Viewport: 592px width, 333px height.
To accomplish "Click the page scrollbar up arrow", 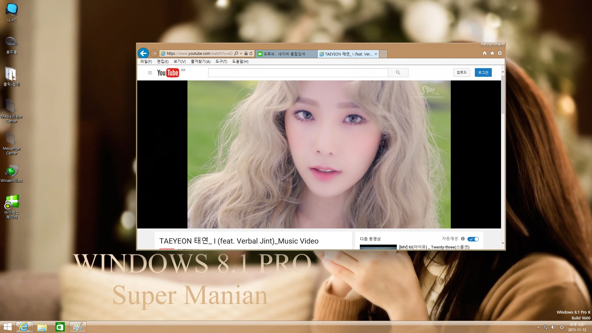I will pyautogui.click(x=503, y=72).
